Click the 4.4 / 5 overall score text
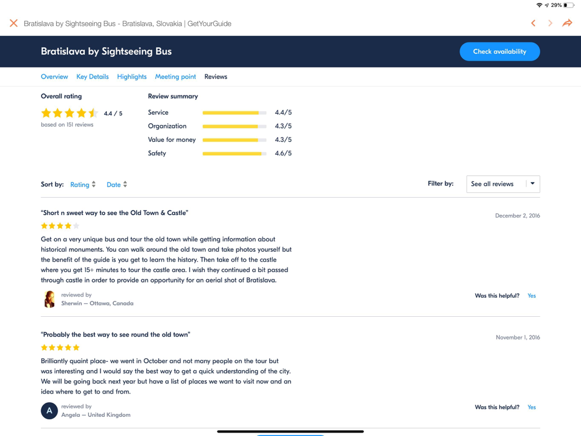The height and width of the screenshot is (436, 581). tap(113, 113)
